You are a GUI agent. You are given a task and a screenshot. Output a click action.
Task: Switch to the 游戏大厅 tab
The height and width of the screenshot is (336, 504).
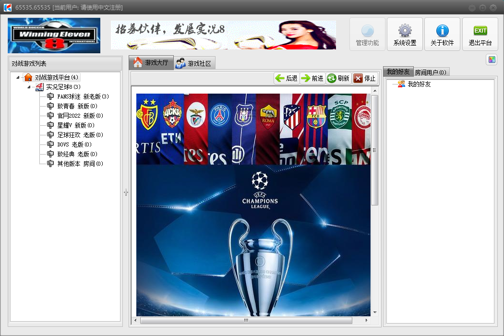click(151, 62)
